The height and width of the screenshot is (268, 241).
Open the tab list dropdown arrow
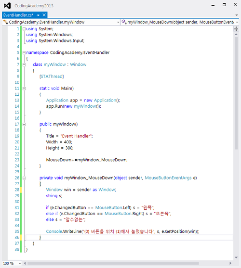click(237, 15)
